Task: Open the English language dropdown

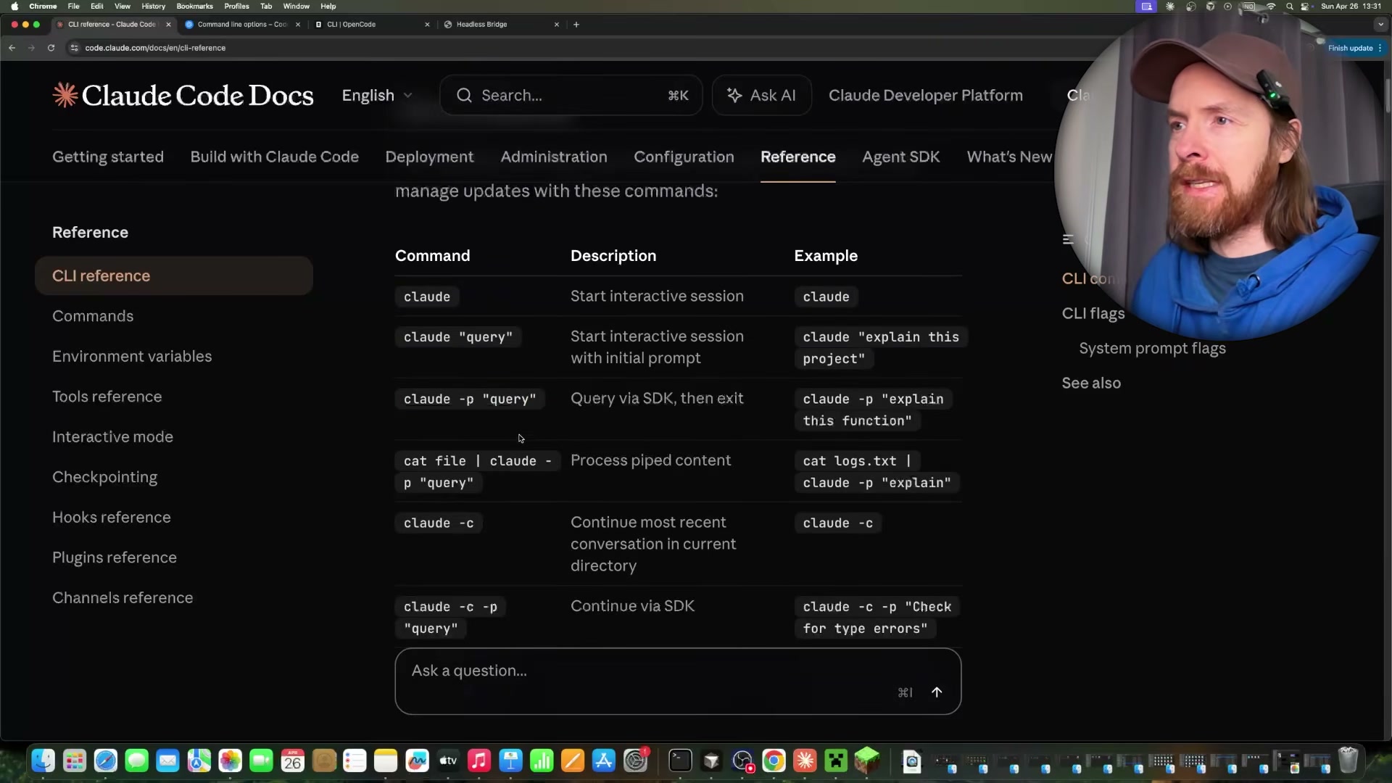Action: coord(377,95)
